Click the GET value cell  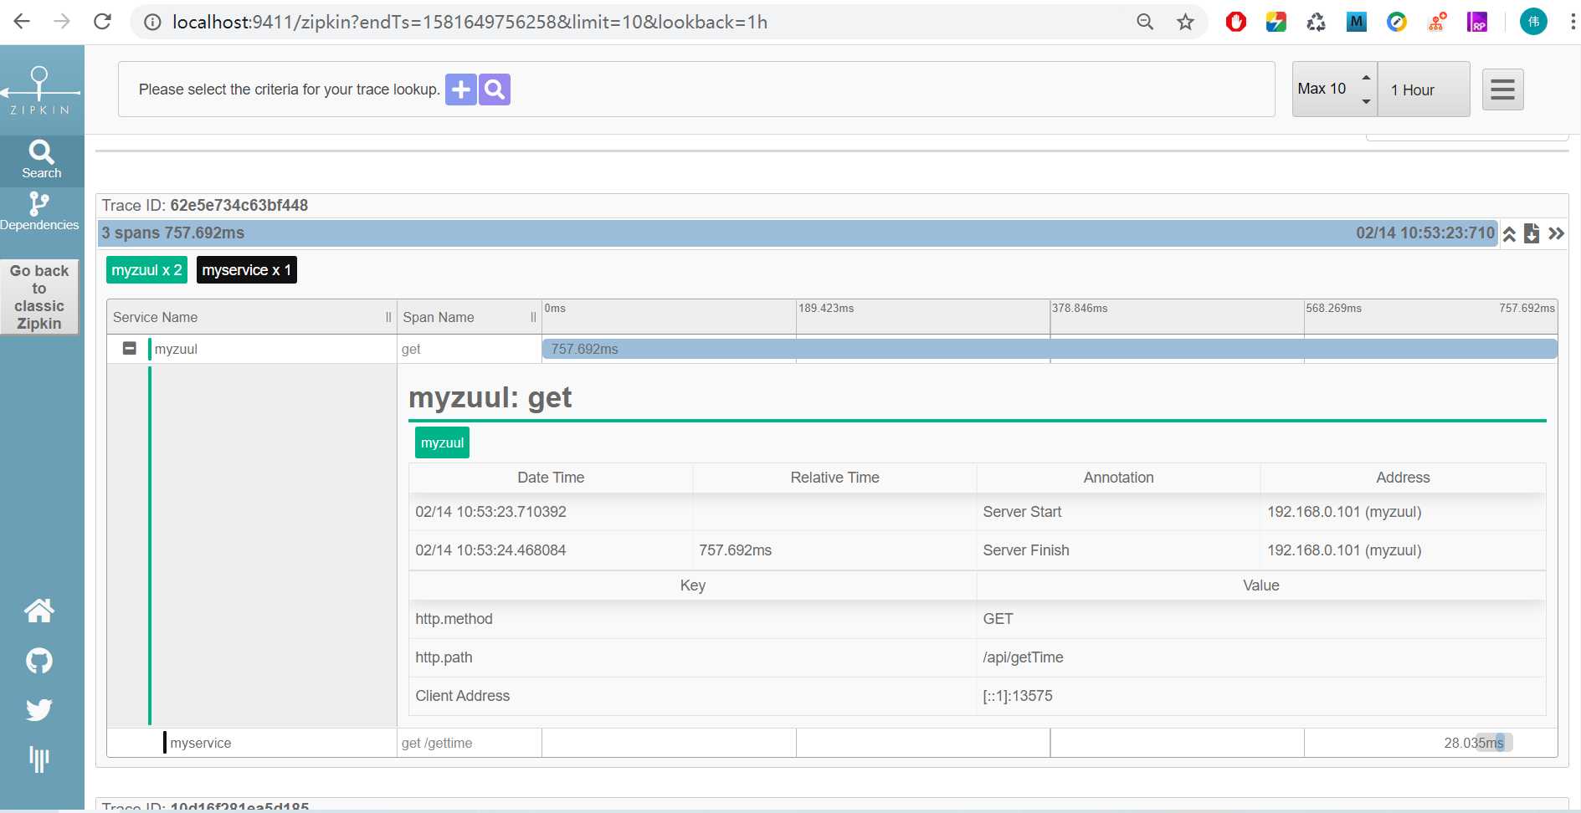pyautogui.click(x=1261, y=619)
